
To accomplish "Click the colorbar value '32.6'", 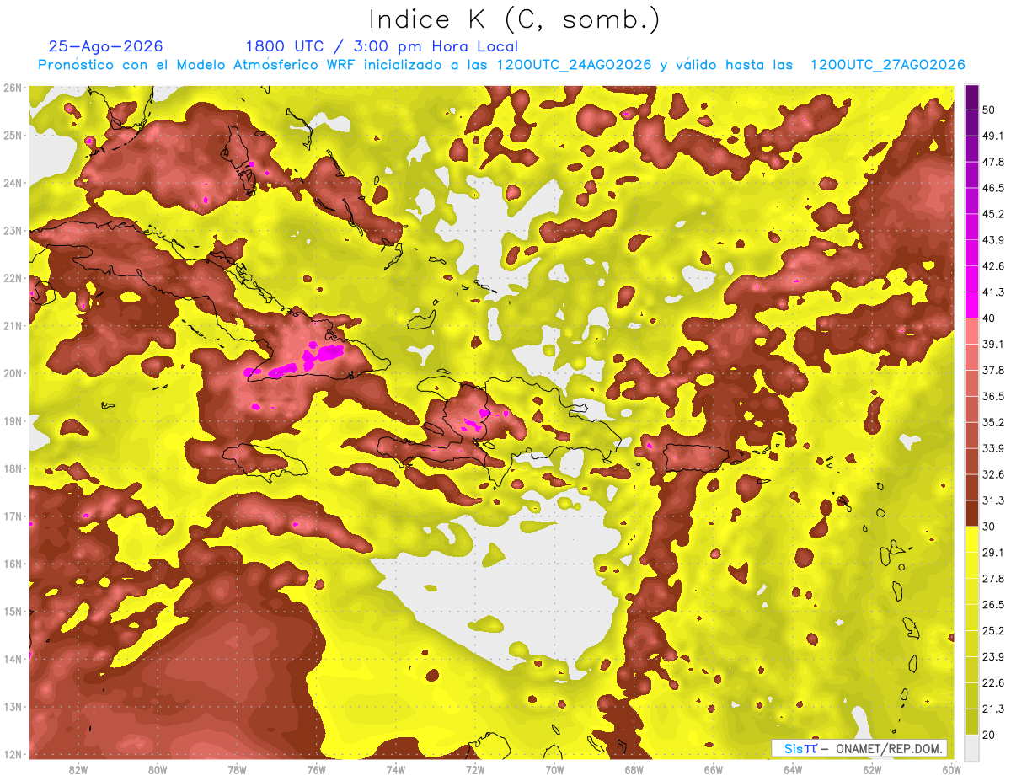I will [x=994, y=474].
